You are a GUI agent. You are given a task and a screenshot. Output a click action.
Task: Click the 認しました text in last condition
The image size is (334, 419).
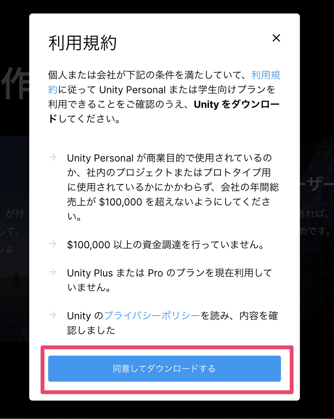pos(91,330)
